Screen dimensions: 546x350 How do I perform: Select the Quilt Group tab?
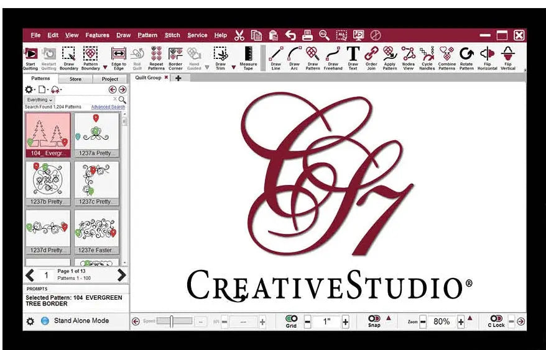(x=149, y=78)
